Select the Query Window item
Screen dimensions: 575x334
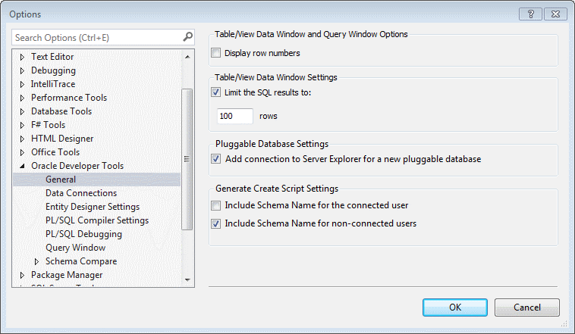75,248
